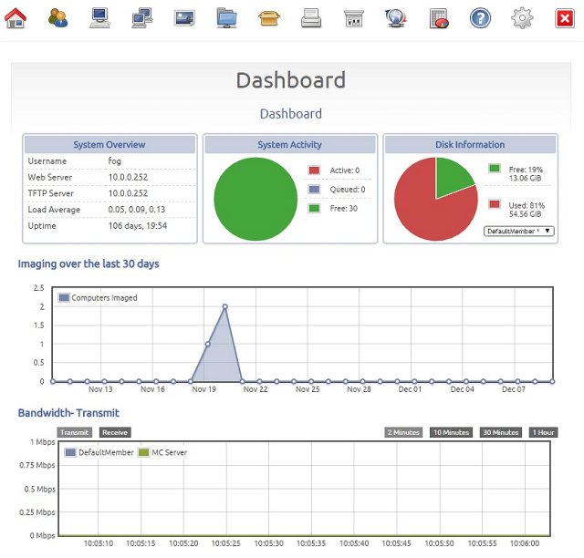The image size is (584, 558).
Task: Click the red logout X icon
Action: click(565, 18)
